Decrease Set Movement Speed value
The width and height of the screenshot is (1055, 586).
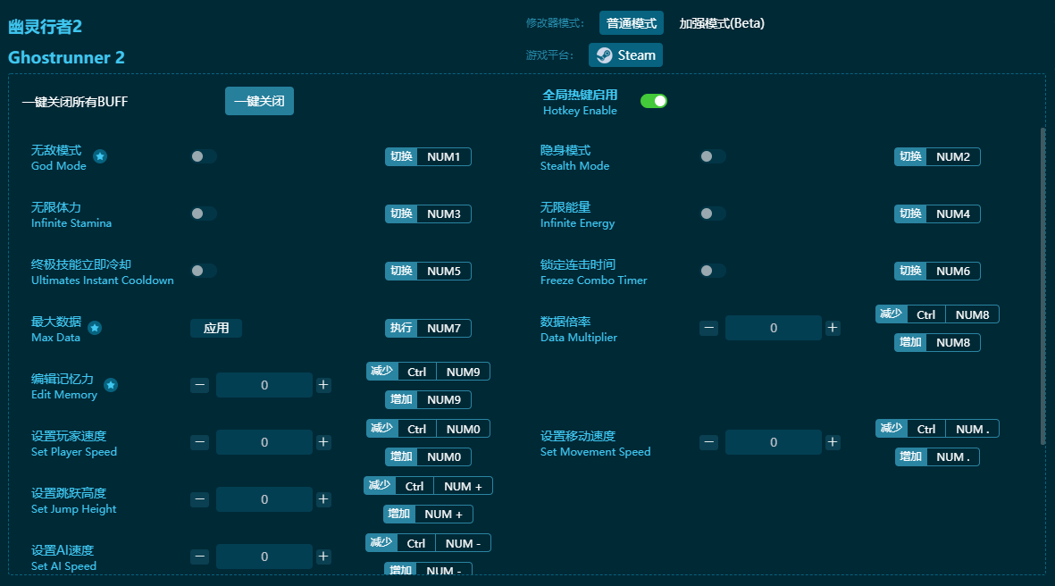coord(708,442)
